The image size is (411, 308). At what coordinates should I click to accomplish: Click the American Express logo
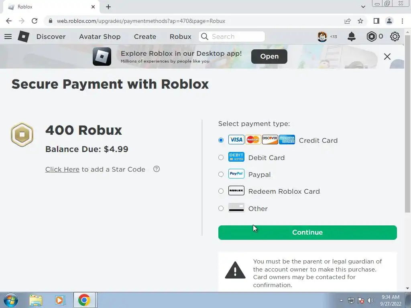[x=287, y=140]
